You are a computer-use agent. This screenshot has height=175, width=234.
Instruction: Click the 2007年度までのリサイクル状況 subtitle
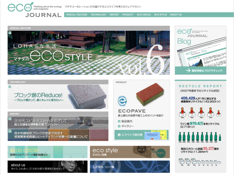click(200, 91)
